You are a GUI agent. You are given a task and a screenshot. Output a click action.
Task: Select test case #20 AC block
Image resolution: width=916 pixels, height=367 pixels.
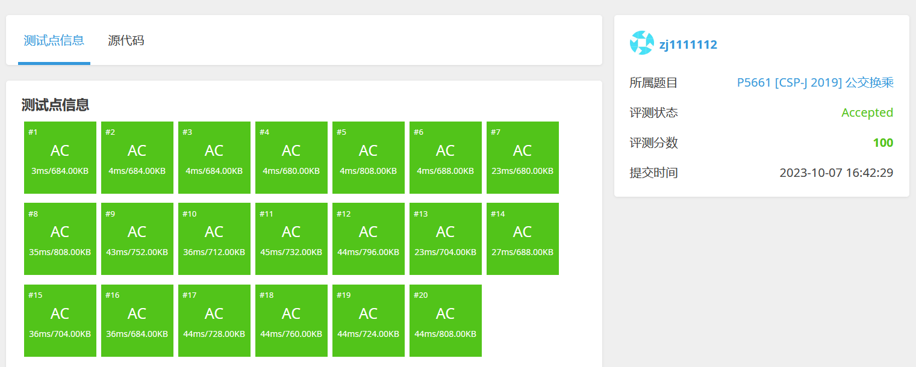[446, 321]
